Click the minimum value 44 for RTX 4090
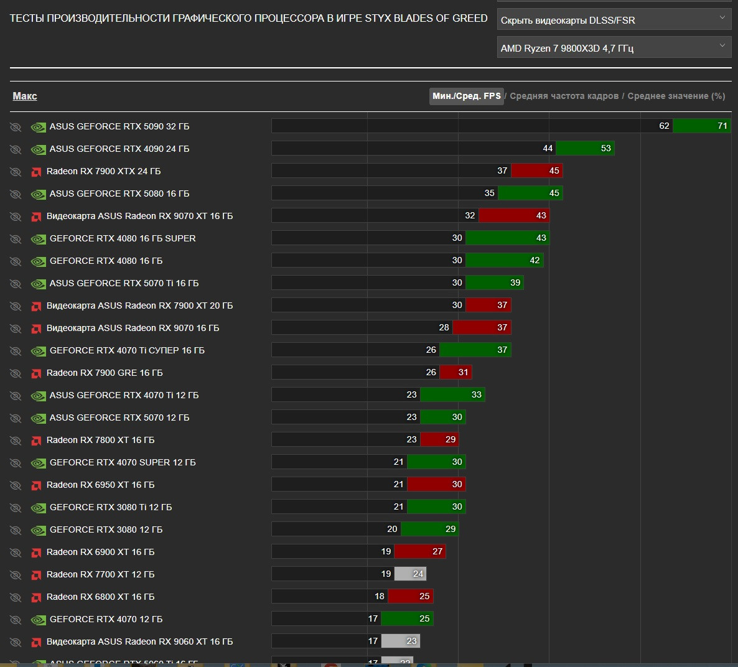 (548, 148)
